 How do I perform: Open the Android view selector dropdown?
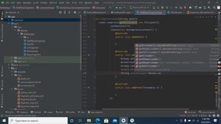click(12, 12)
